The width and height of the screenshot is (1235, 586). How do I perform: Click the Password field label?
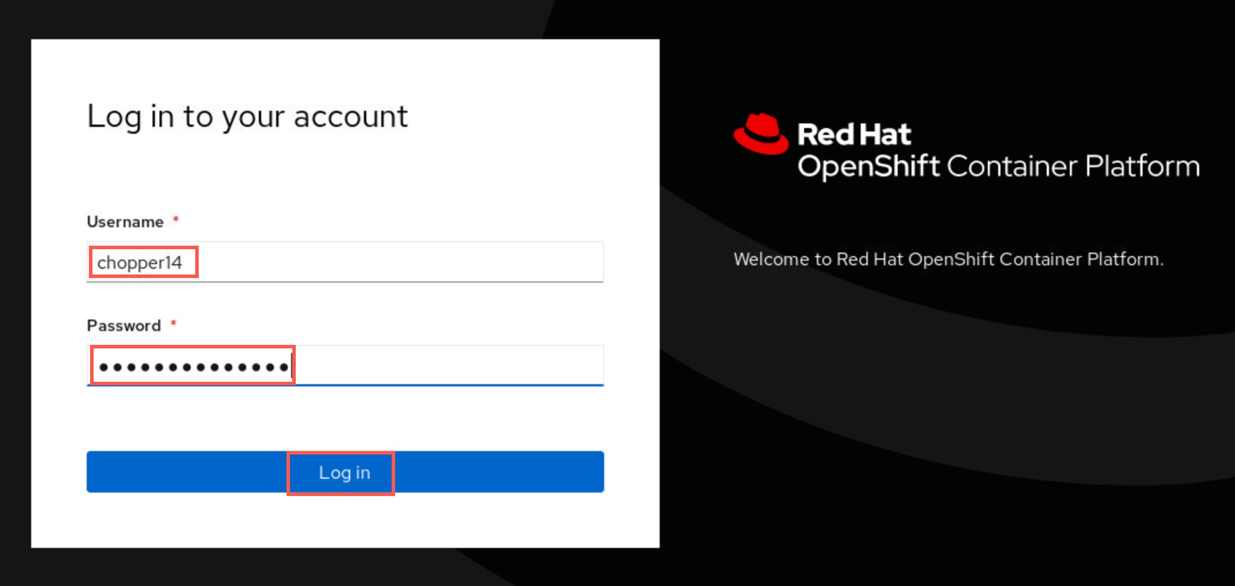[x=124, y=326]
